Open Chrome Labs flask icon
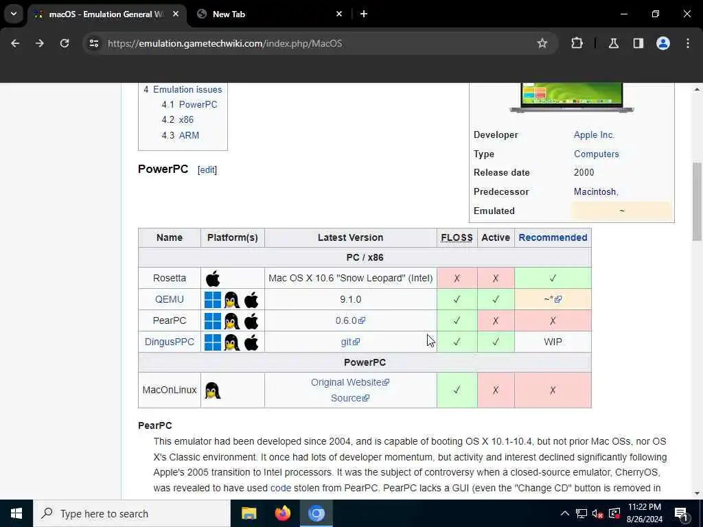The image size is (703, 527). (613, 43)
